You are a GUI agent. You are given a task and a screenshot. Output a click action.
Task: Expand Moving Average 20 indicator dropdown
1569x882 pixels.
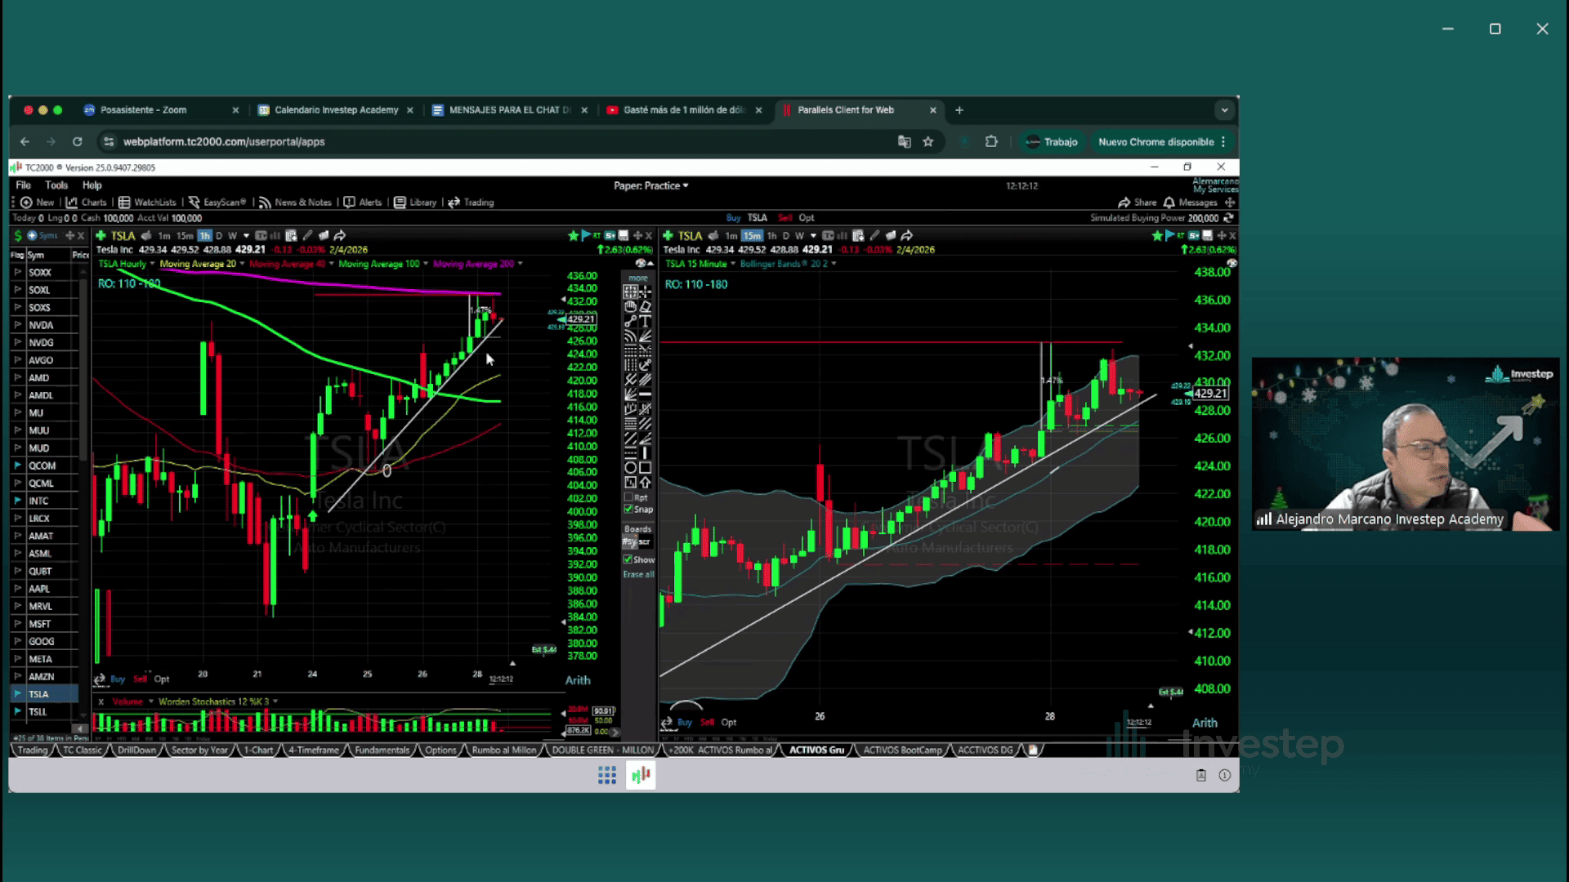[x=242, y=264]
